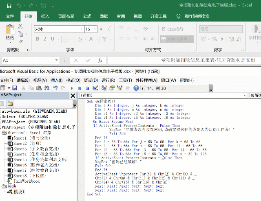
Task: Click the font color A swatch
Action: (x=91, y=39)
